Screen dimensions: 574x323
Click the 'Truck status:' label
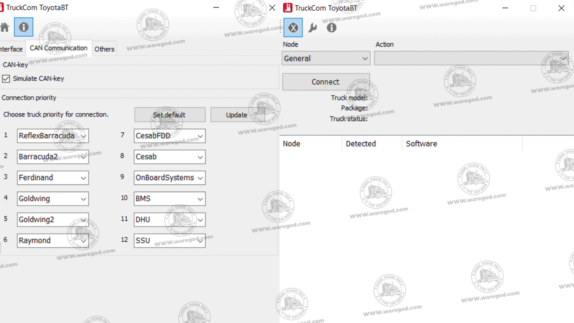point(348,119)
